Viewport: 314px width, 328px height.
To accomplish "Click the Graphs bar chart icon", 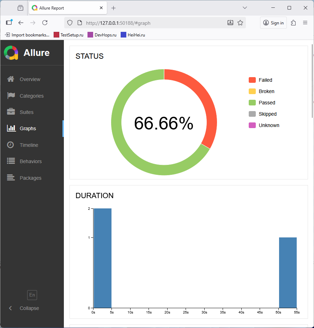I will click(x=11, y=128).
